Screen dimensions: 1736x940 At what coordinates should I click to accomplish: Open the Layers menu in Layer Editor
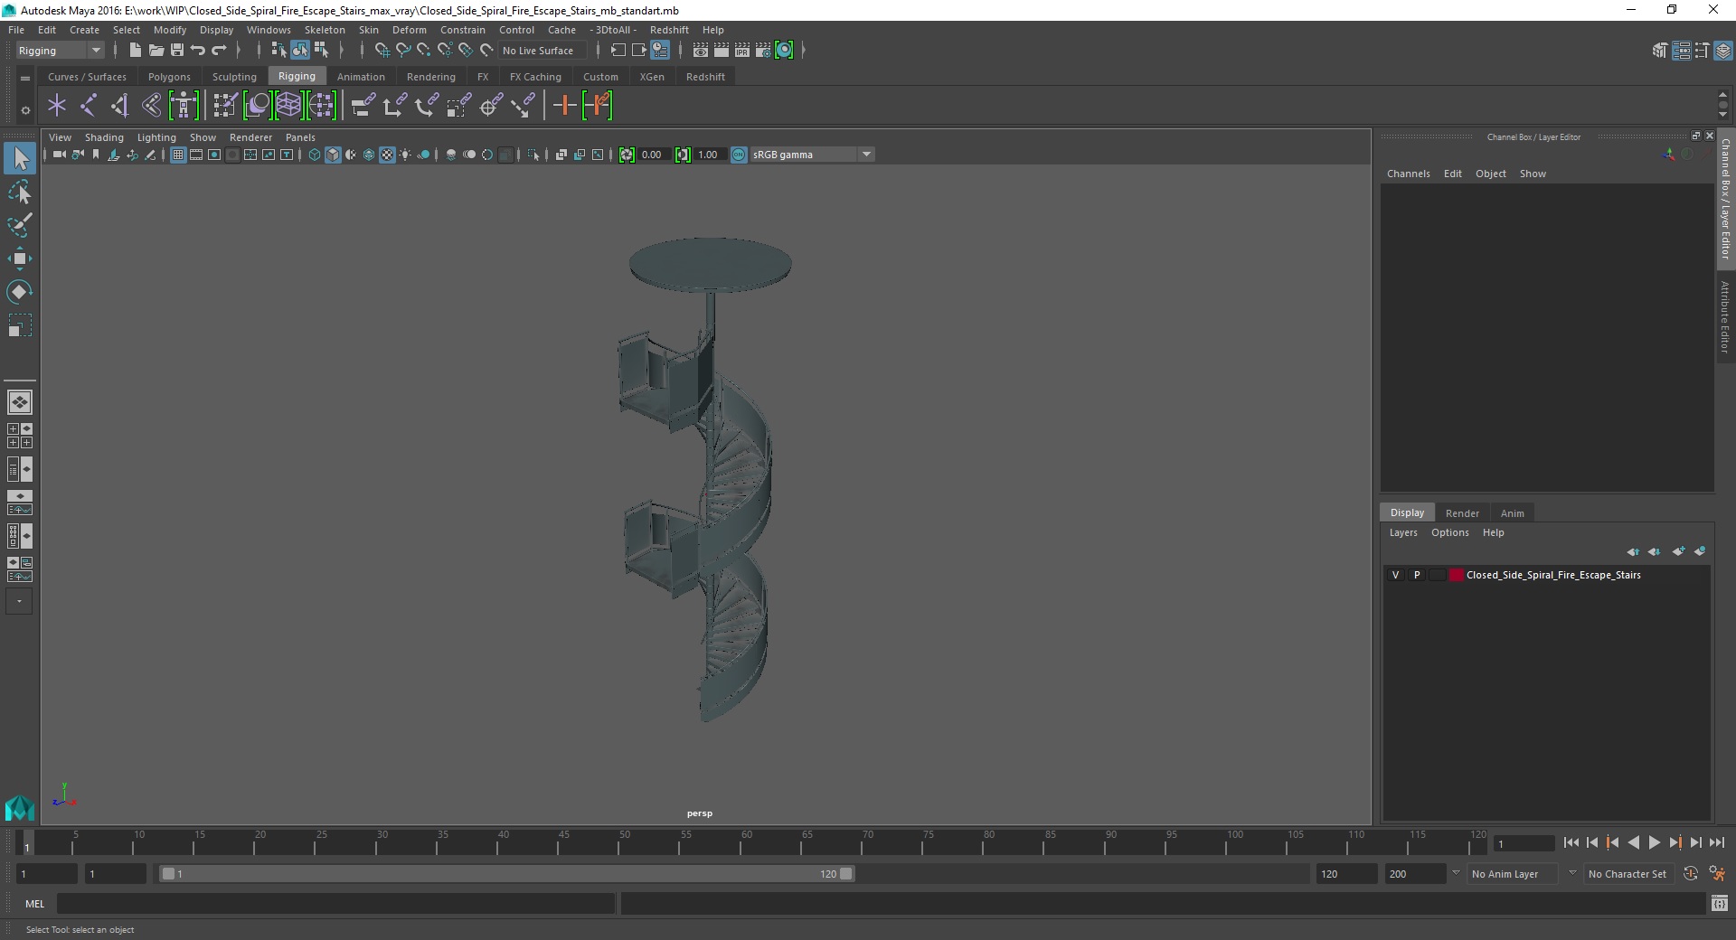[x=1403, y=532]
